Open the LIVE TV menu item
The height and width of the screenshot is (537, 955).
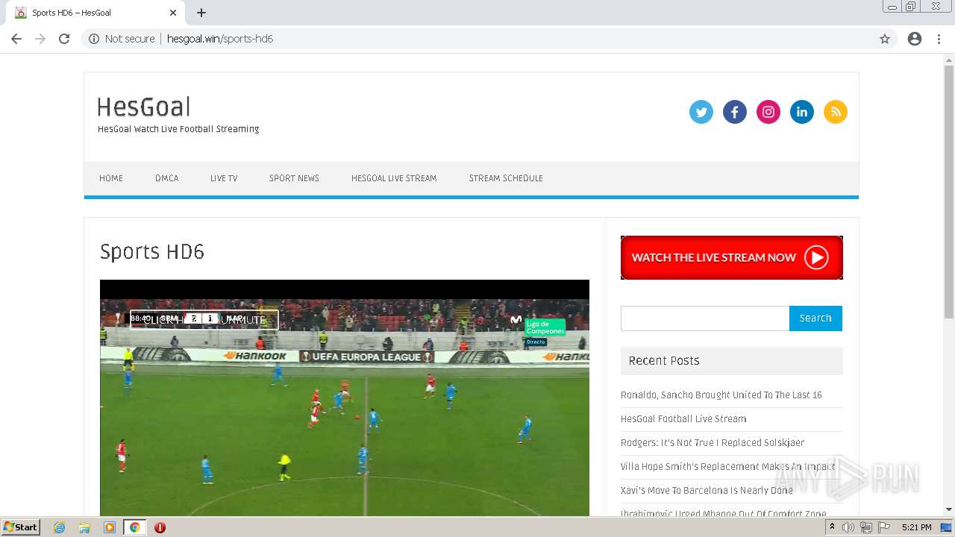(x=224, y=178)
